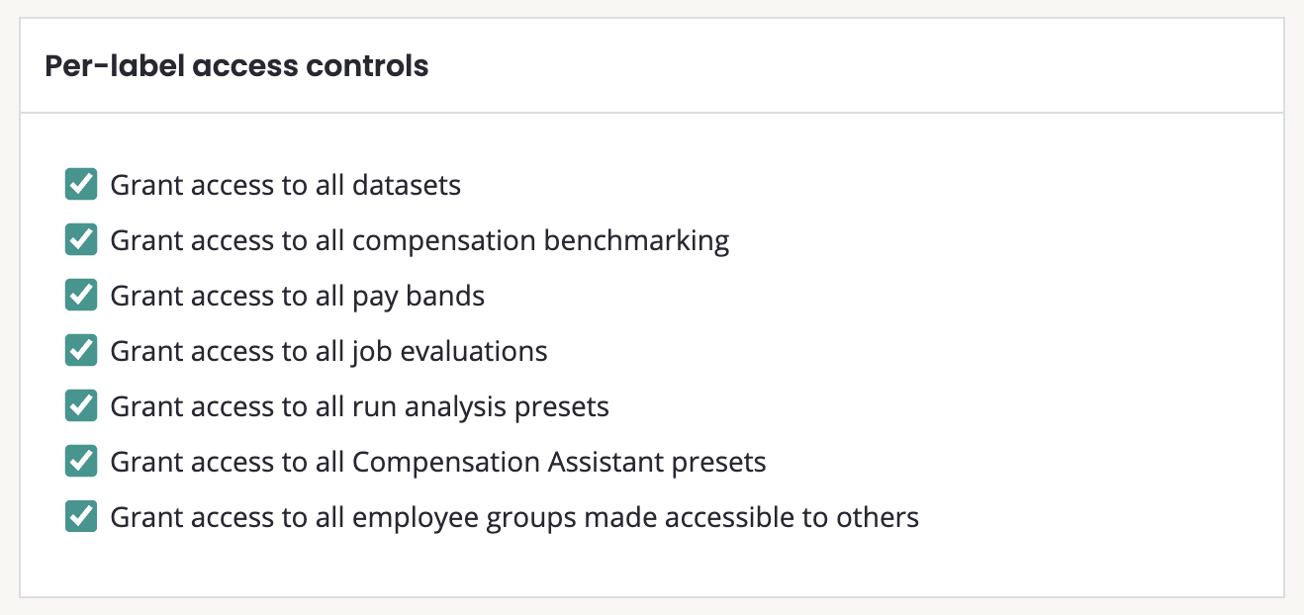
Task: Uncheck the all datasets access checkbox
Action: pos(81,185)
